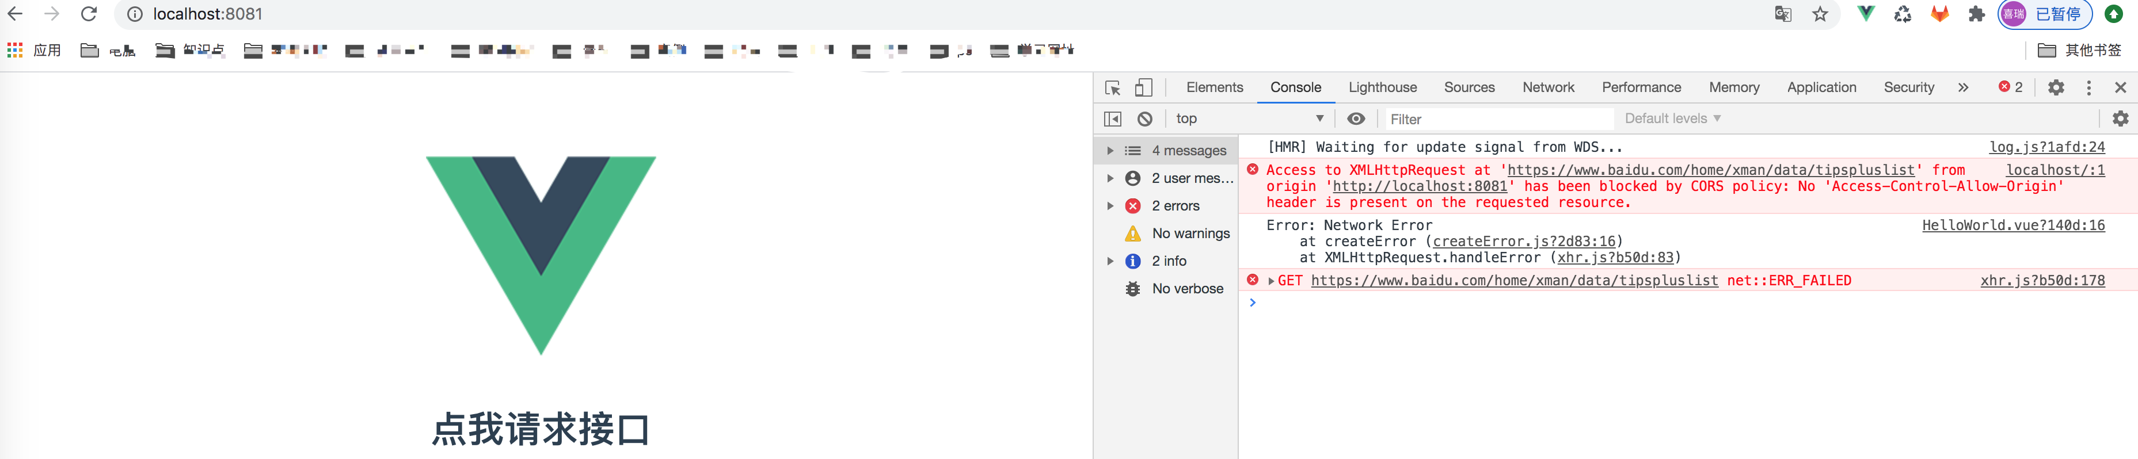Click the console input prompt
This screenshot has width=2138, height=459.
(x=1687, y=303)
